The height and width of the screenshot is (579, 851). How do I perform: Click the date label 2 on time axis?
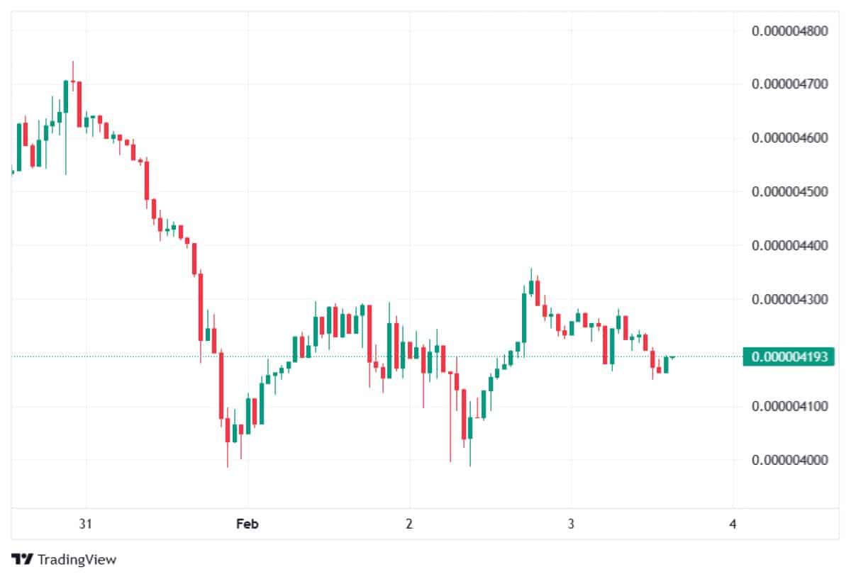(409, 524)
